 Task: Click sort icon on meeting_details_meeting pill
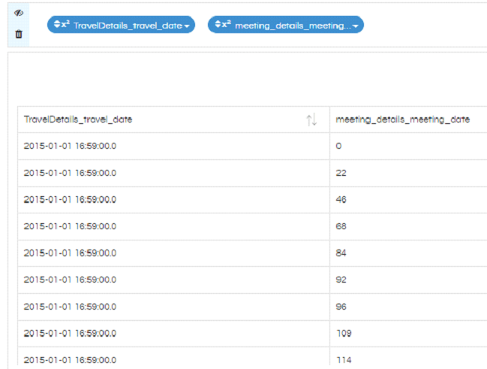(218, 24)
